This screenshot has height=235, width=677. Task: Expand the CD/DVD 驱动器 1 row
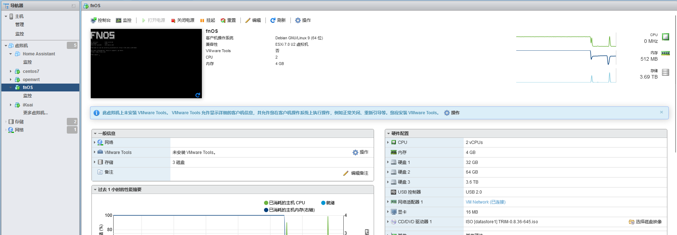388,222
